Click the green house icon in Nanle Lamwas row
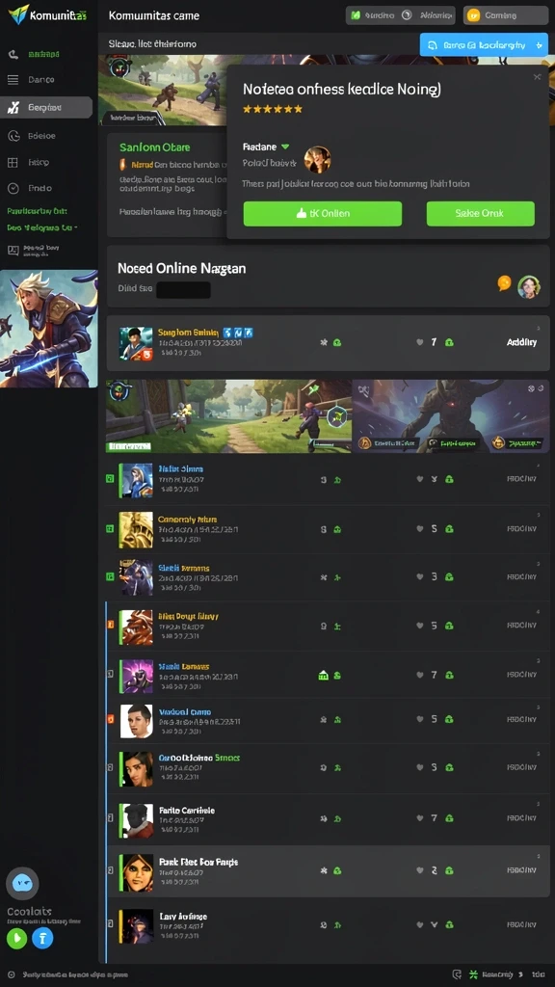The image size is (555, 987). pos(324,675)
